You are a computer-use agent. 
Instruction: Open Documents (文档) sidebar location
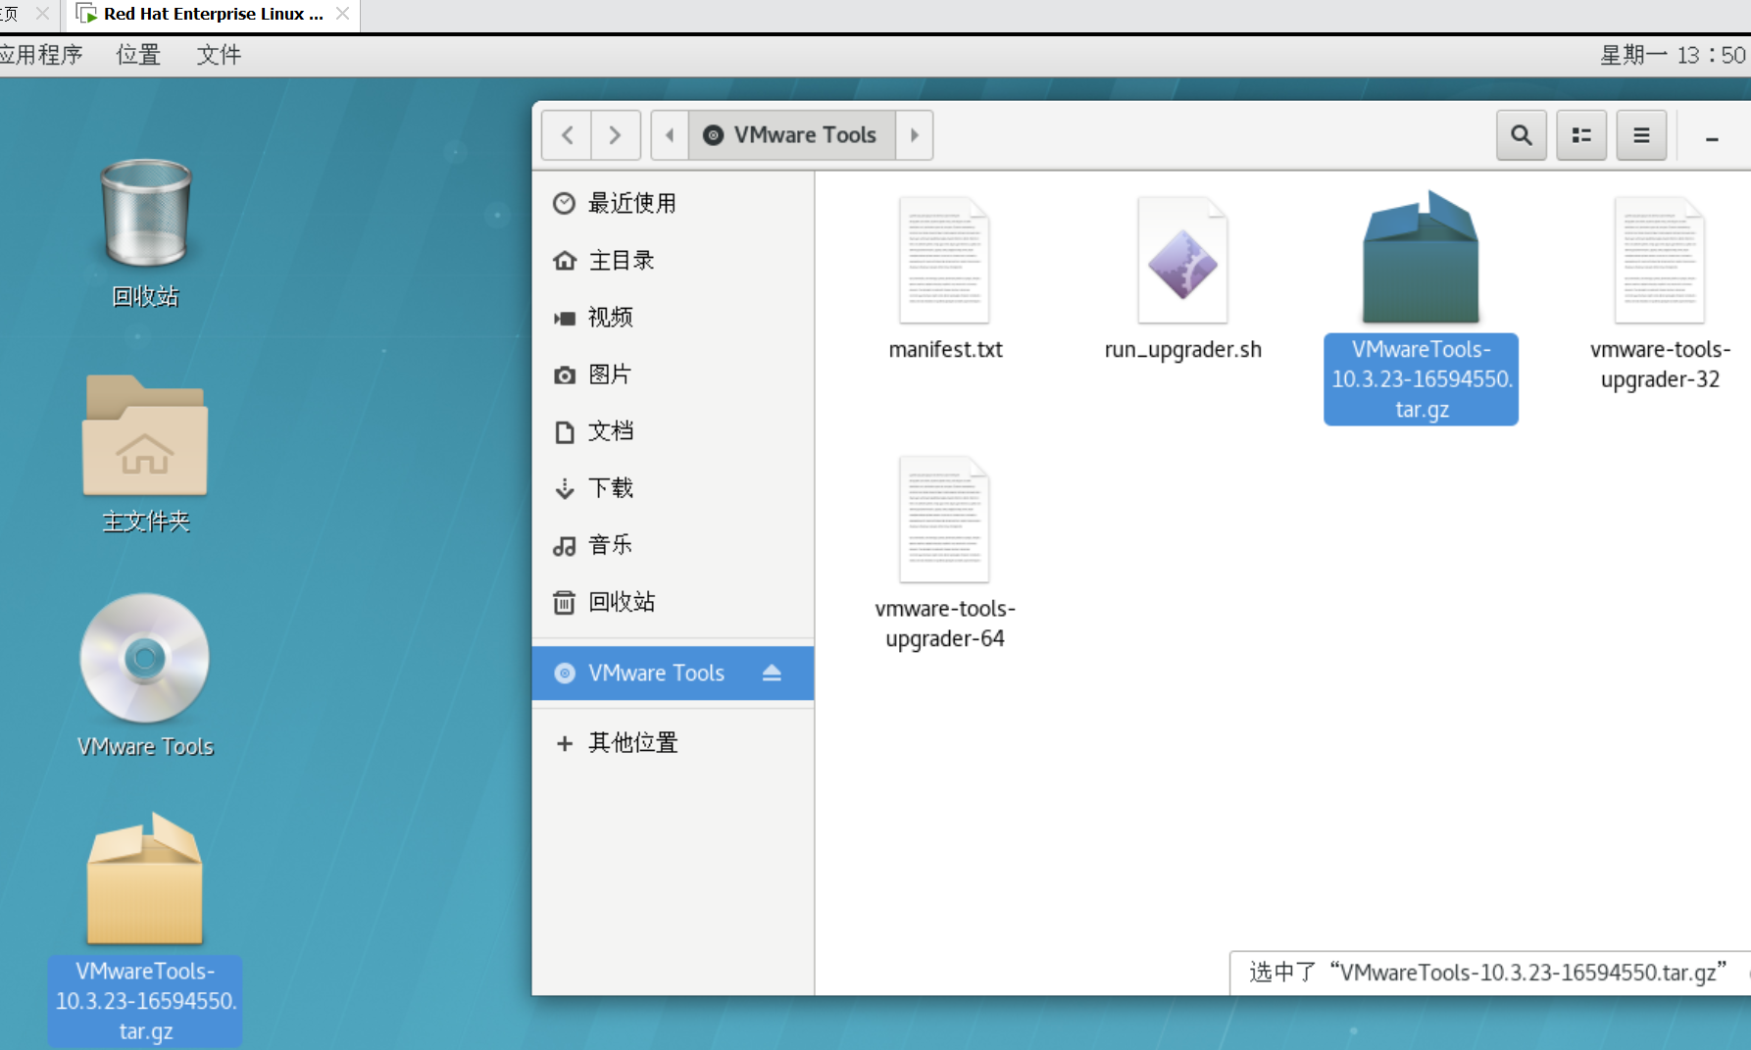673,430
